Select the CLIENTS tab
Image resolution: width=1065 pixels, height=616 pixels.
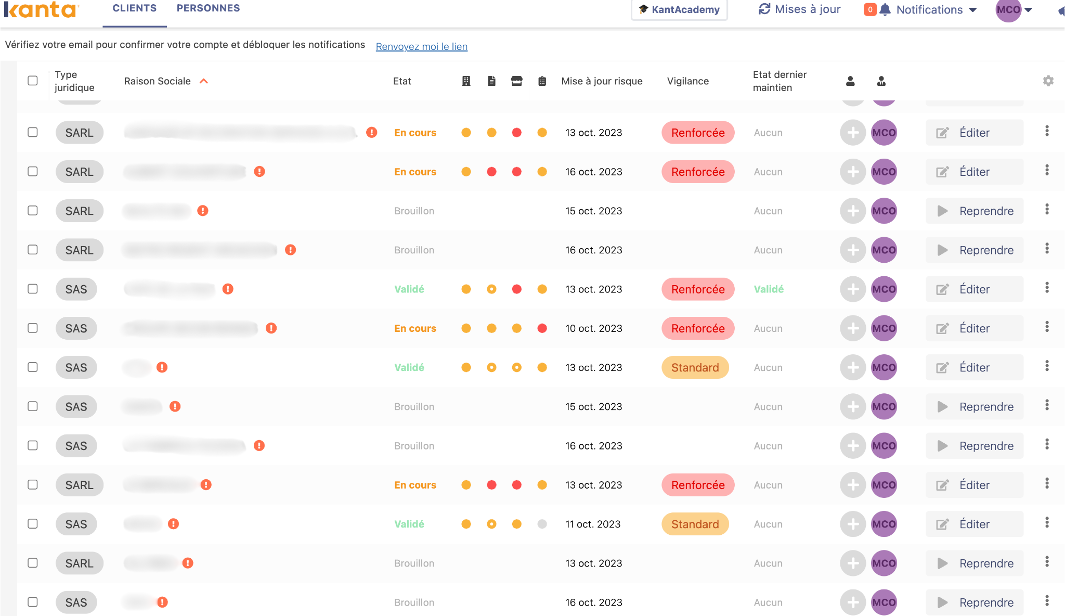[134, 8]
